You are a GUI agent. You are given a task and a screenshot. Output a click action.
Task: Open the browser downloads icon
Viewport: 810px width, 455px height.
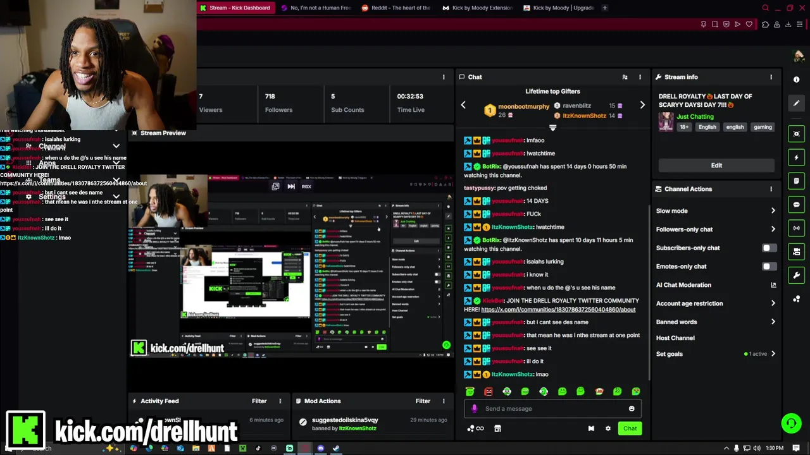[x=788, y=25]
